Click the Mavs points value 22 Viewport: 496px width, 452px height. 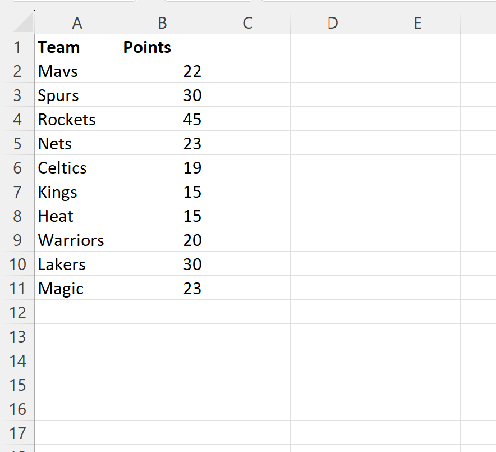(x=162, y=71)
